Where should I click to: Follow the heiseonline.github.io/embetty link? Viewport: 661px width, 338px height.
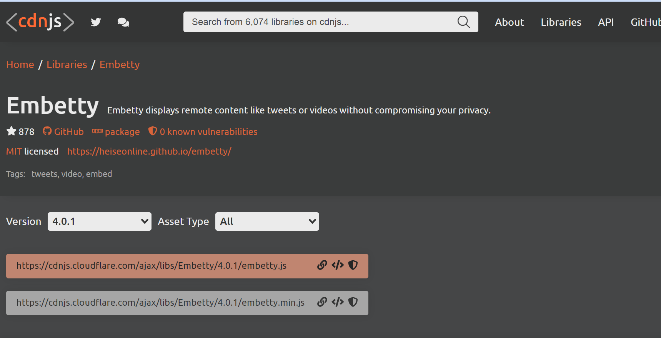[x=149, y=152]
